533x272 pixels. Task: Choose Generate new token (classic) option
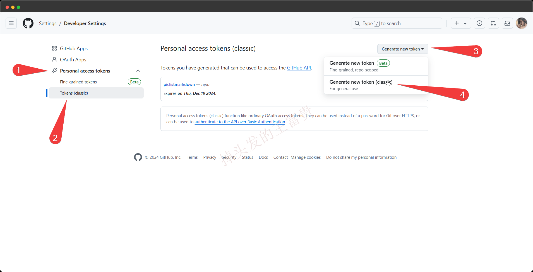click(376, 85)
